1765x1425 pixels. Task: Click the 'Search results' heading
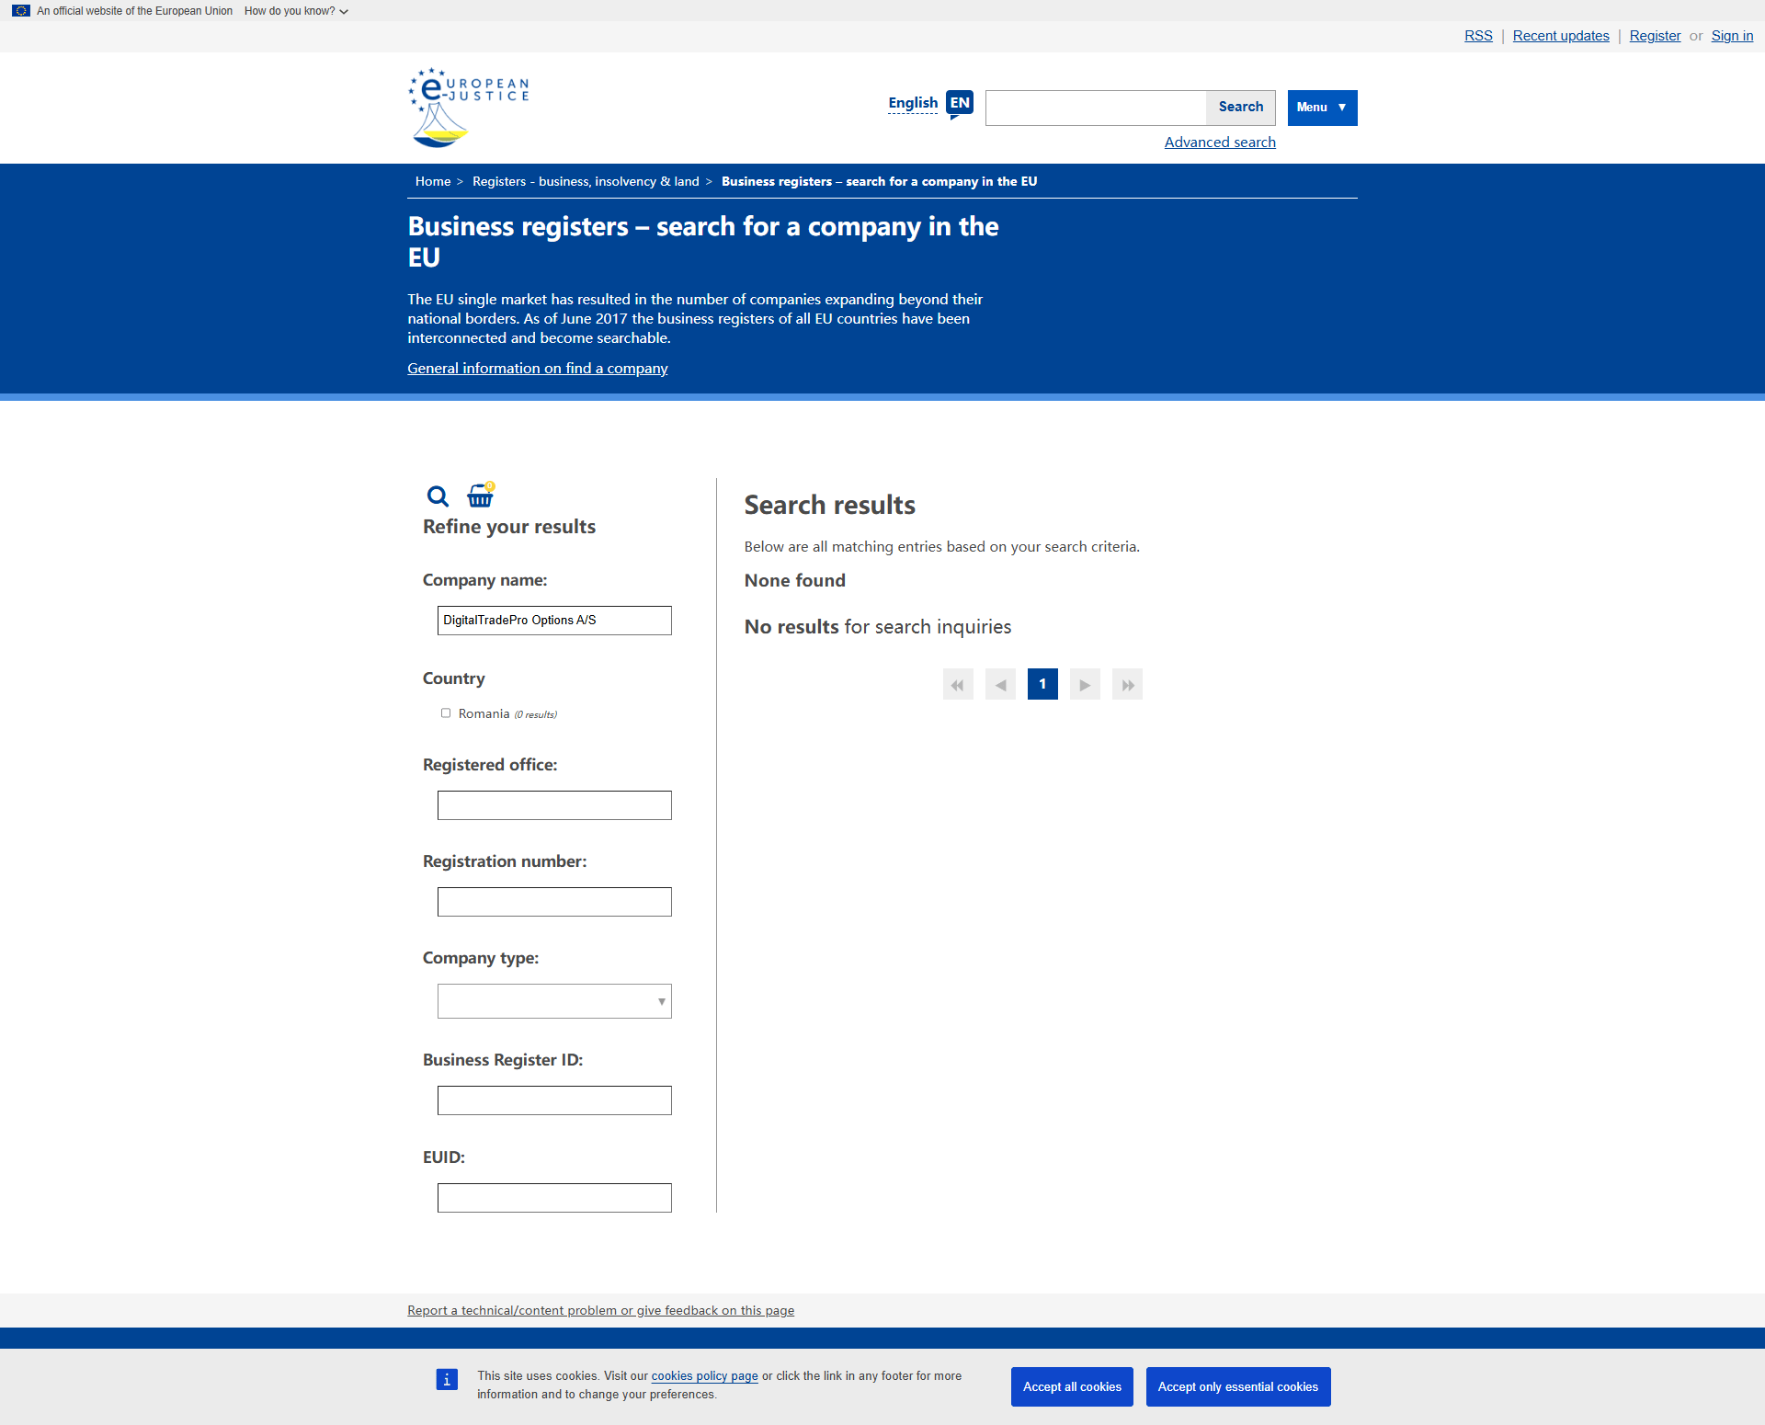[x=830, y=505]
